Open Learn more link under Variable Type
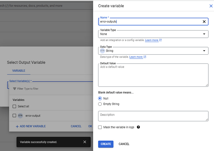Viewport: 214px width, 151px height. click(152, 40)
